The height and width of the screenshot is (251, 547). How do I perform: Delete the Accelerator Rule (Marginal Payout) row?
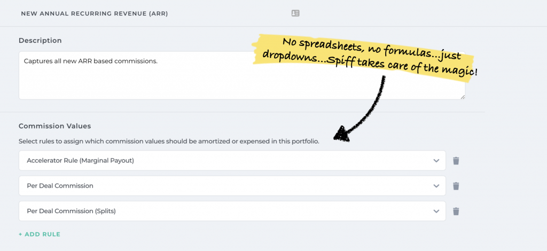456,161
